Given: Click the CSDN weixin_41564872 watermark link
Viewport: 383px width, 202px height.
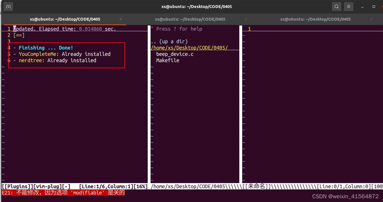Looking at the screenshot, I should 345,196.
